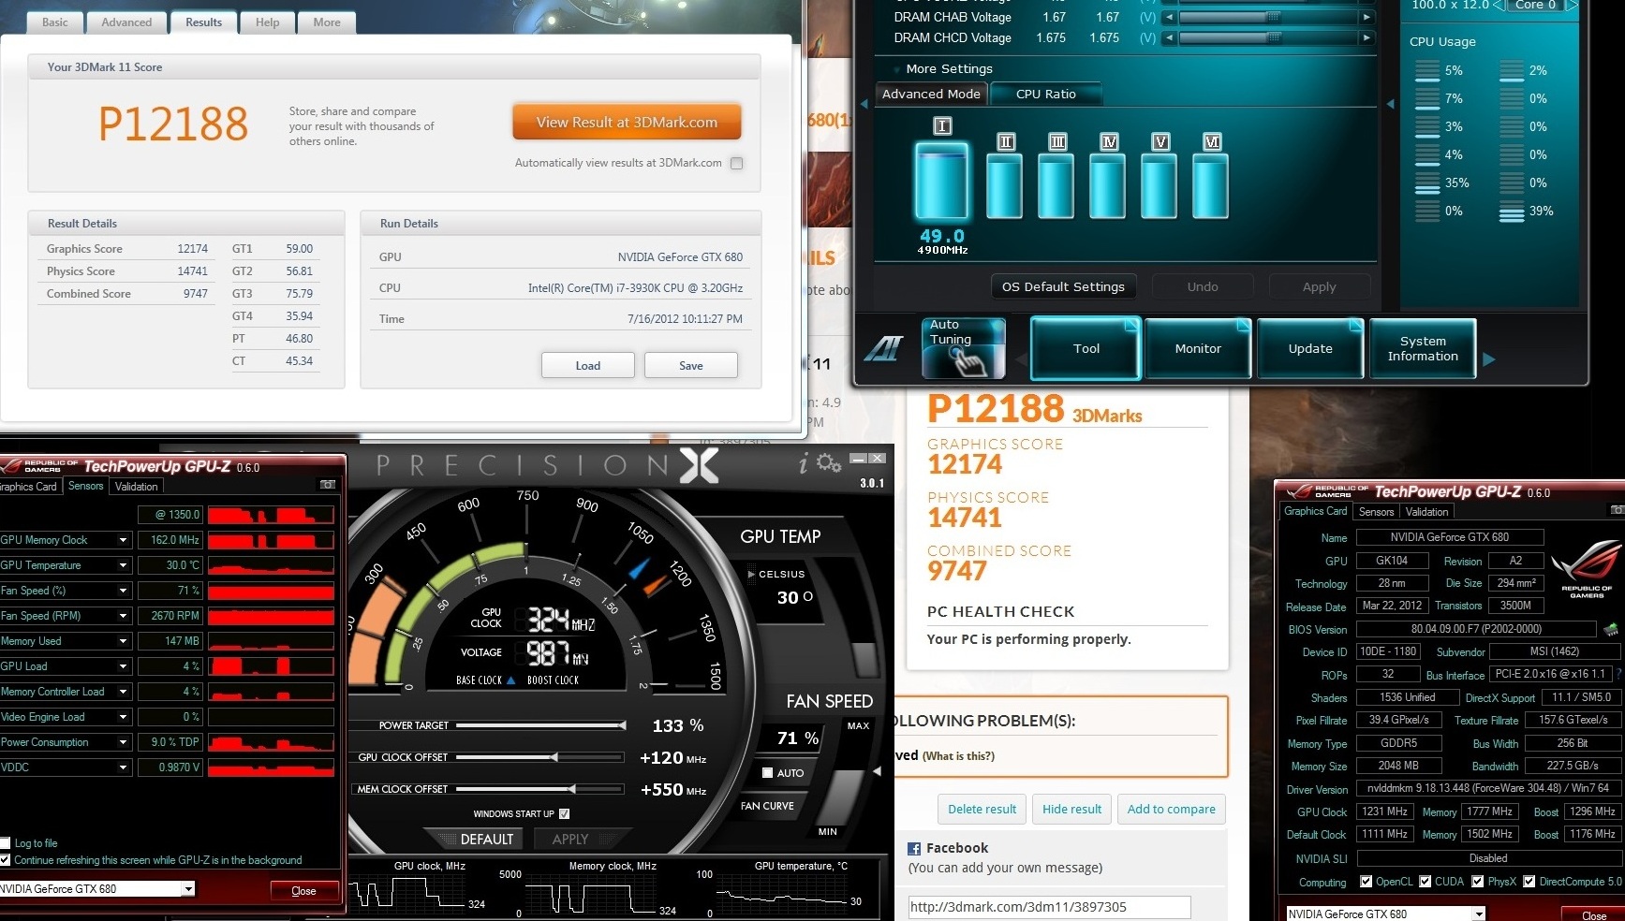Open Precision X info icon
Viewport: 1625px width, 921px height.
tap(803, 463)
